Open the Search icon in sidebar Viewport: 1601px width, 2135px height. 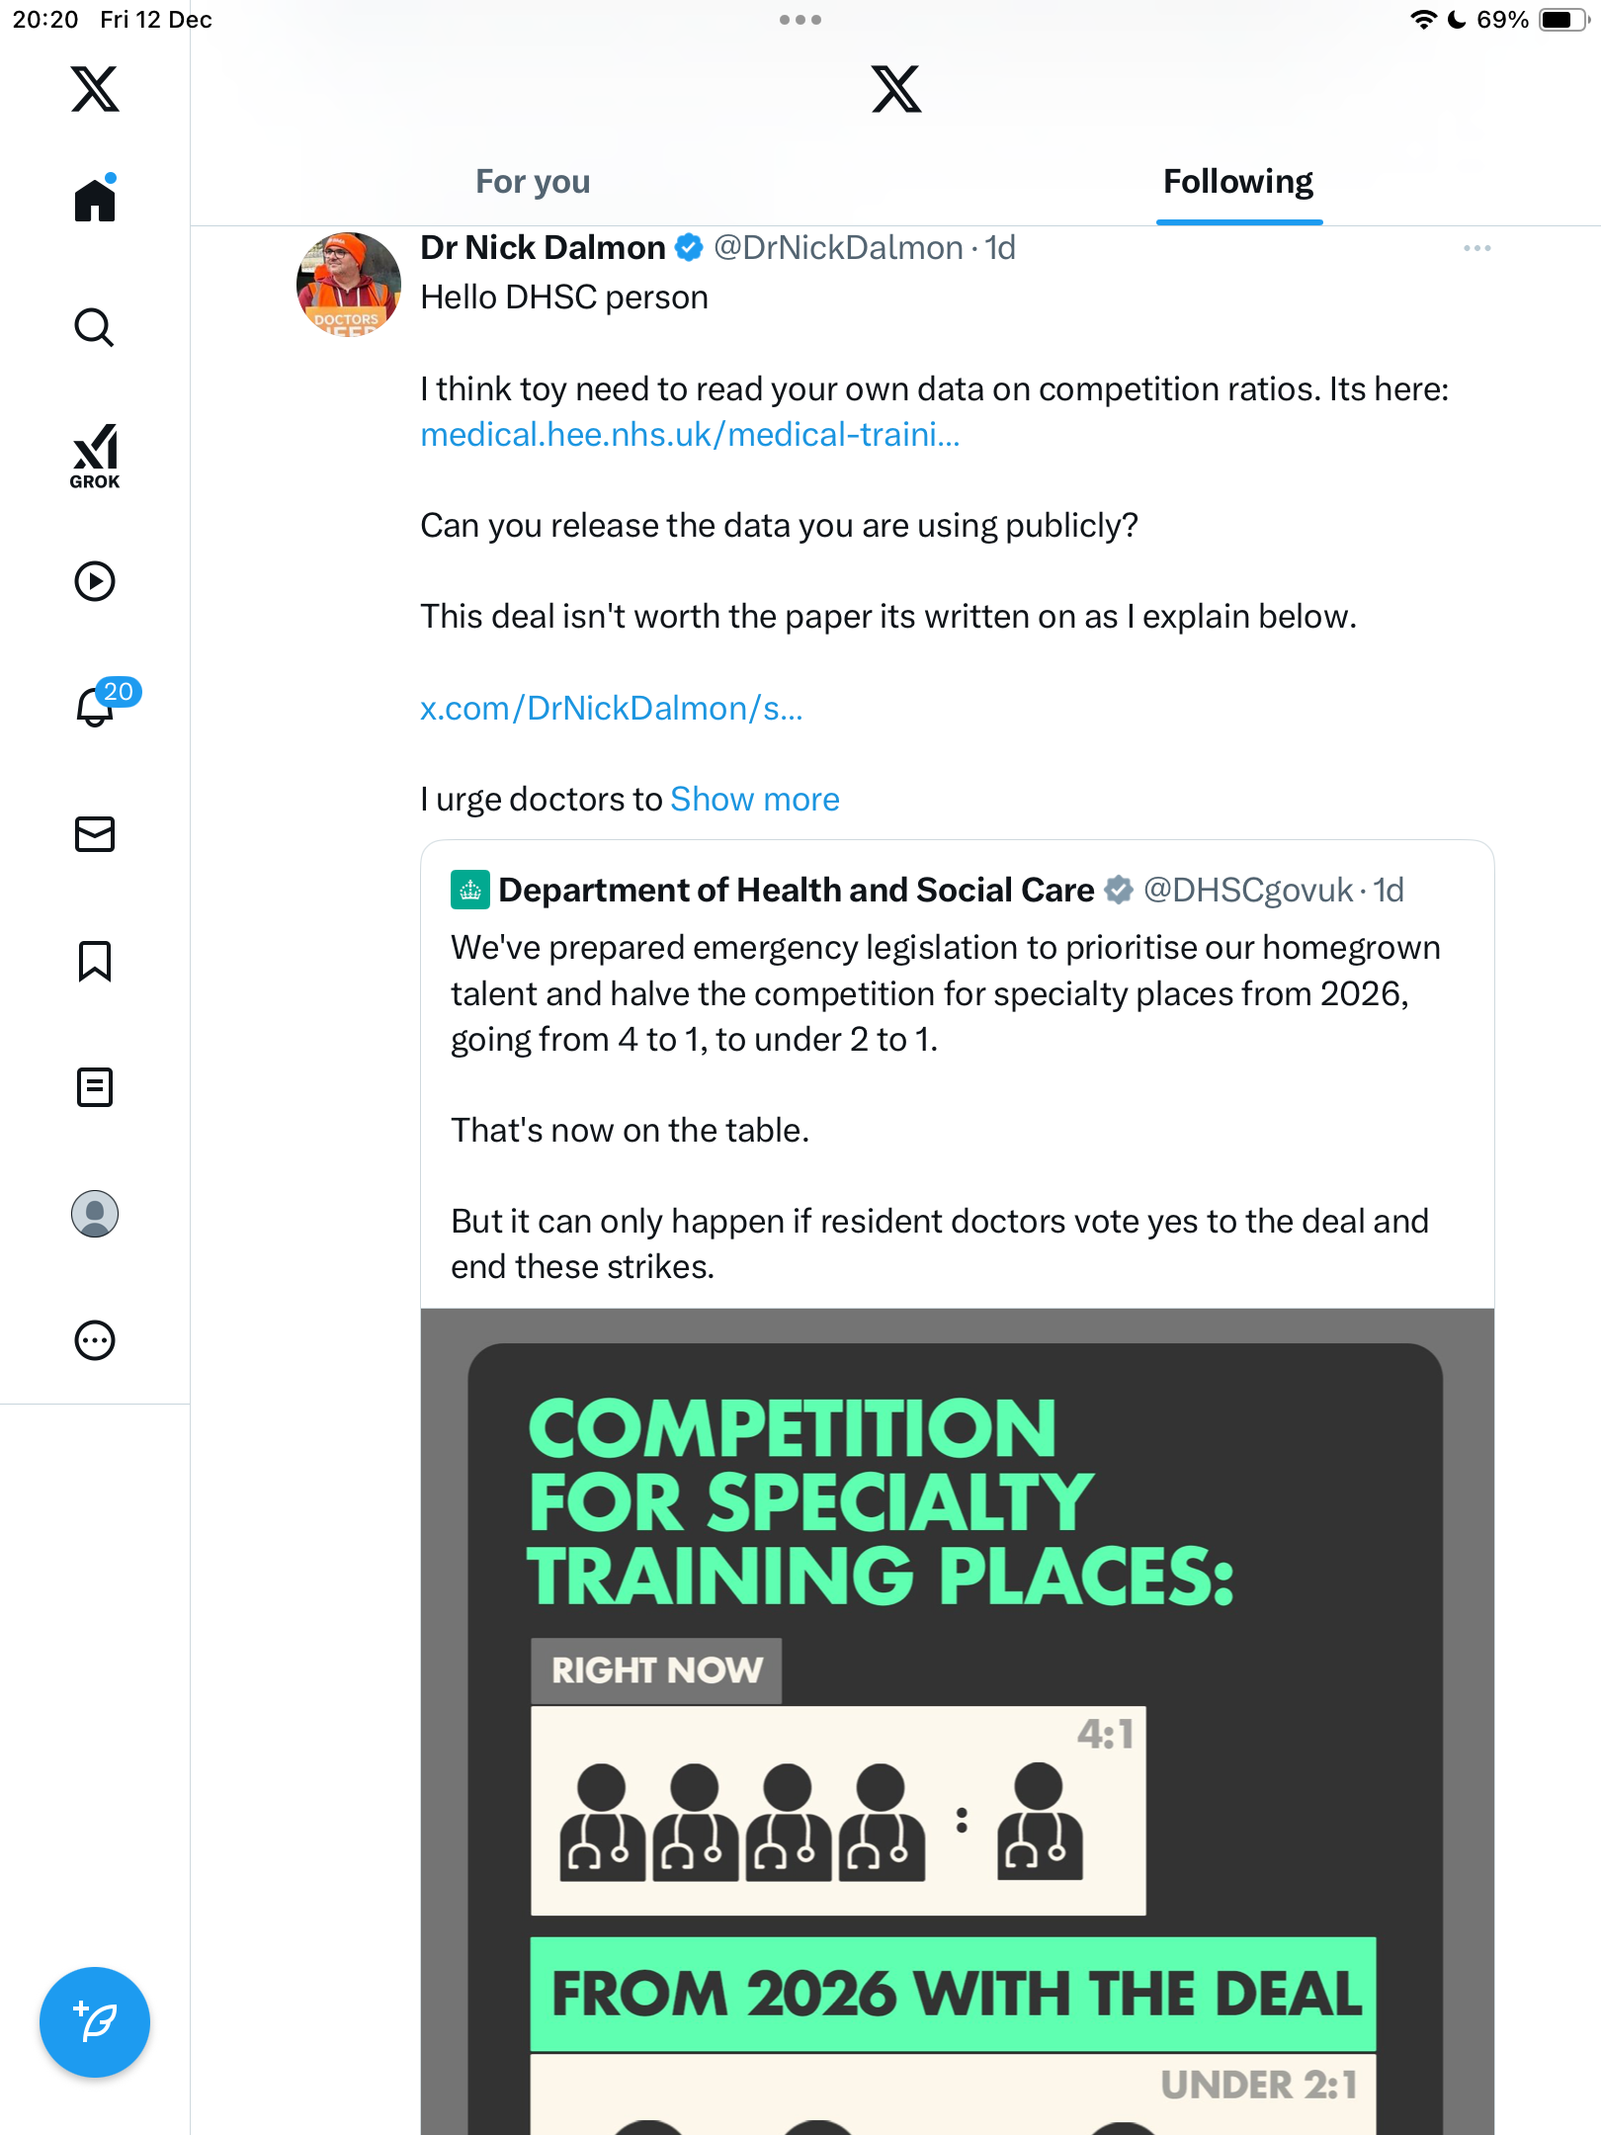point(95,327)
